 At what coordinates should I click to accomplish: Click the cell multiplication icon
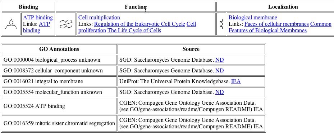(x=66, y=24)
